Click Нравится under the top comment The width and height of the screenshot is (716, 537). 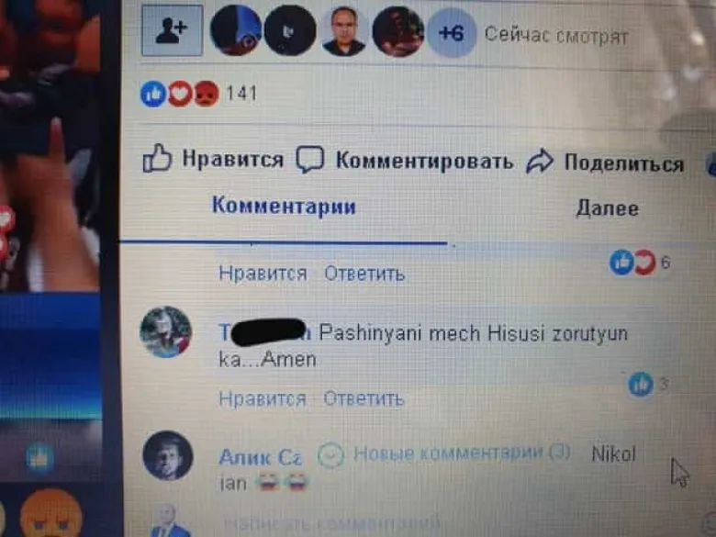point(263,274)
